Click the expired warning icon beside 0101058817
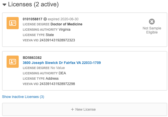 [x=45, y=19]
